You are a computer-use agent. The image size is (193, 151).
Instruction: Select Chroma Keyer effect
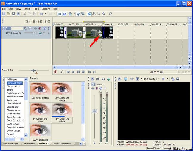tap(14, 110)
